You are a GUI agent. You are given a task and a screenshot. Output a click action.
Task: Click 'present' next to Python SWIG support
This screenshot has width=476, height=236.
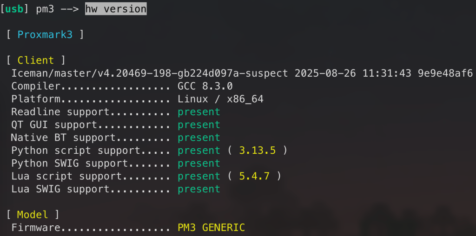[x=199, y=164]
